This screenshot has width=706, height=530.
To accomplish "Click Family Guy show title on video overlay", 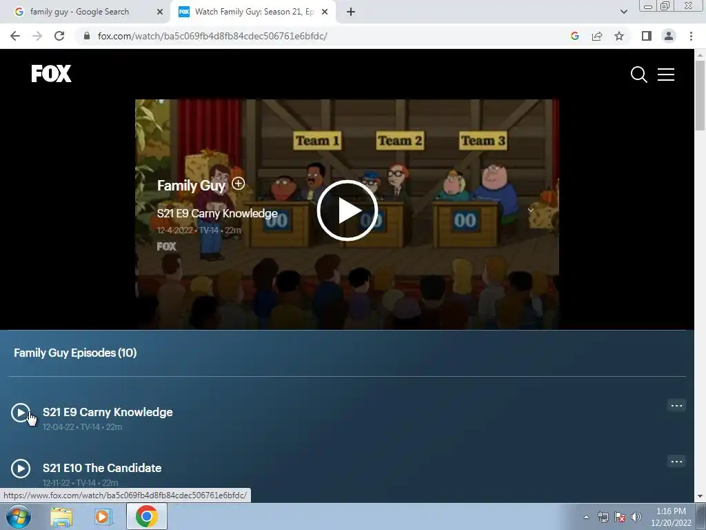I will point(191,185).
